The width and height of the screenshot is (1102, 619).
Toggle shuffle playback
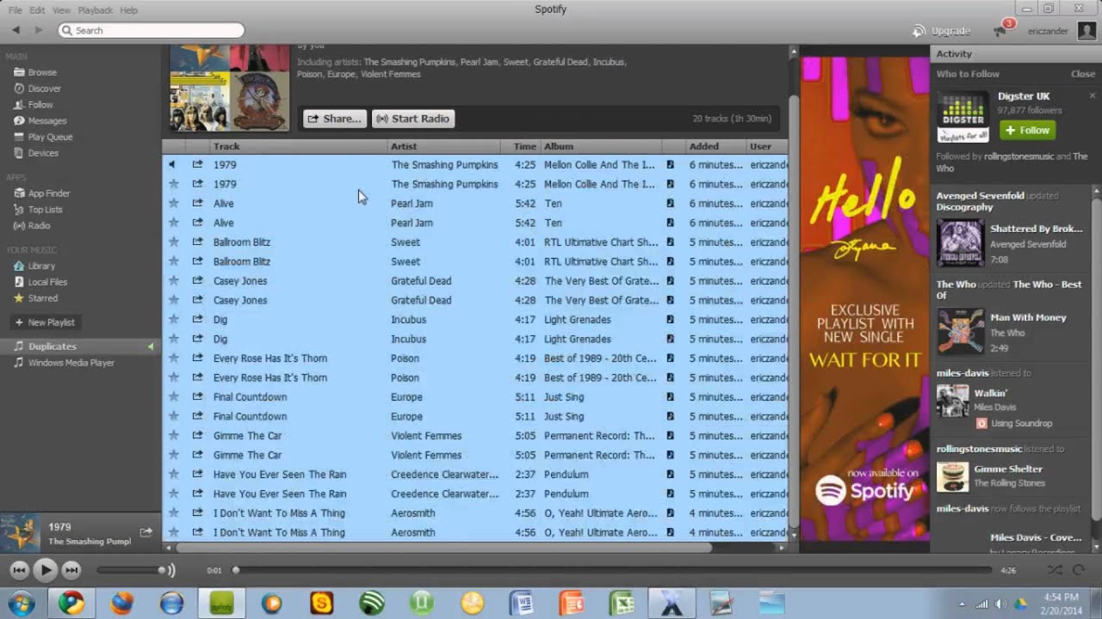click(1054, 569)
